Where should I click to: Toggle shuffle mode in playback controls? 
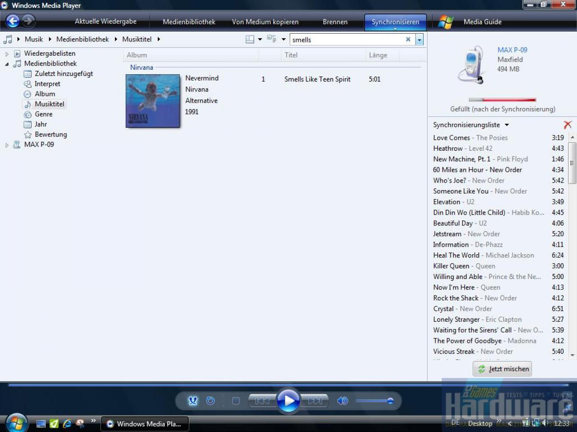point(193,400)
